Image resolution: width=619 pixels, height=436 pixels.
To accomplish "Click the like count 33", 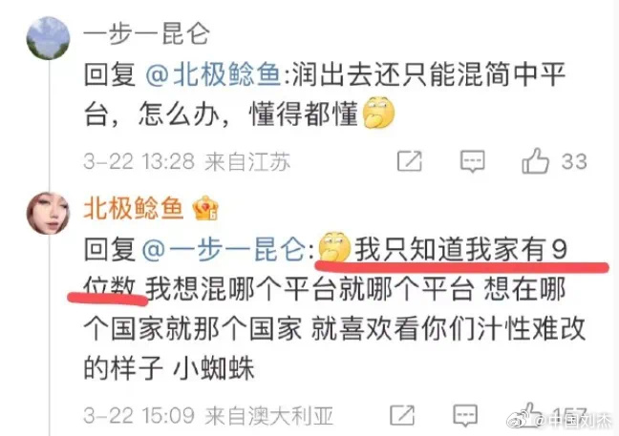I will click(x=574, y=161).
